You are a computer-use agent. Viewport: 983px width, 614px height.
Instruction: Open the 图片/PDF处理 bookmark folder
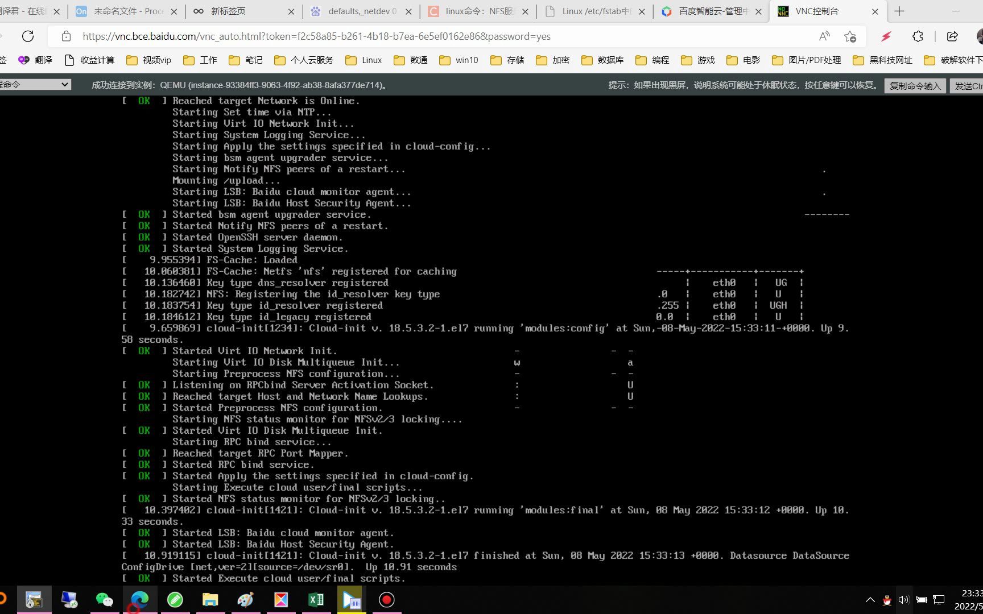coord(806,60)
